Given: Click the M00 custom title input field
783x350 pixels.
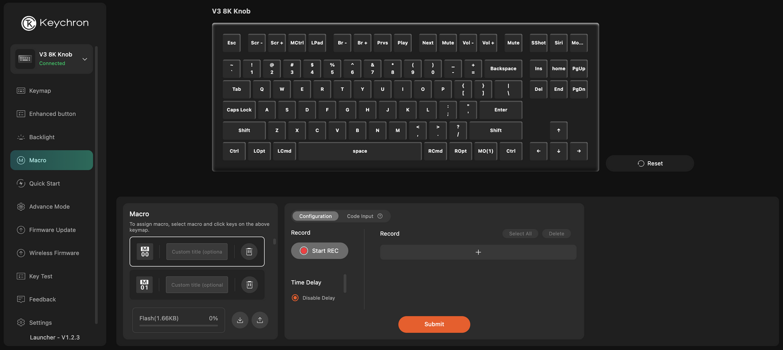Looking at the screenshot, I should (x=197, y=251).
